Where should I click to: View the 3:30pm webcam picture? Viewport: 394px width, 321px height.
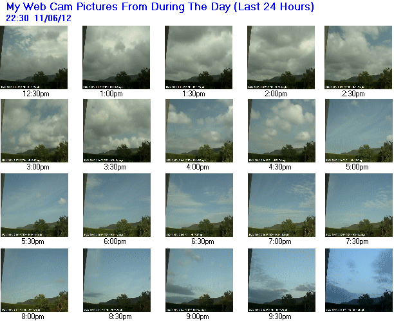[x=117, y=130]
